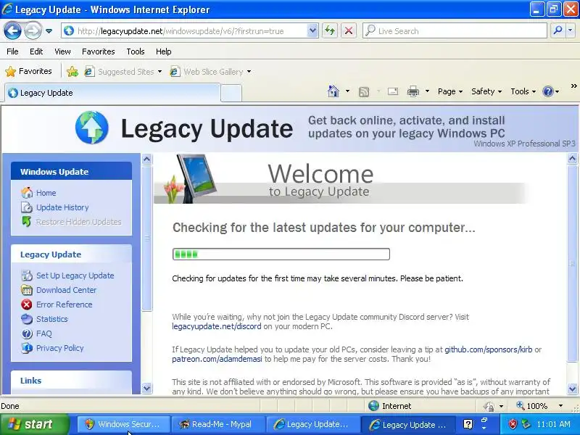This screenshot has width=580, height=435.
Task: Click the Update History clock icon
Action: tap(27, 207)
